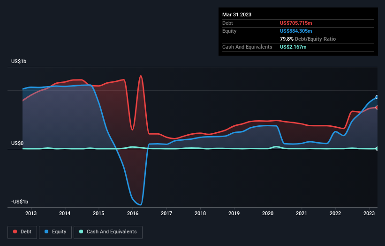Click the Equity label in tooltip
385x246 pixels.
tap(229, 31)
